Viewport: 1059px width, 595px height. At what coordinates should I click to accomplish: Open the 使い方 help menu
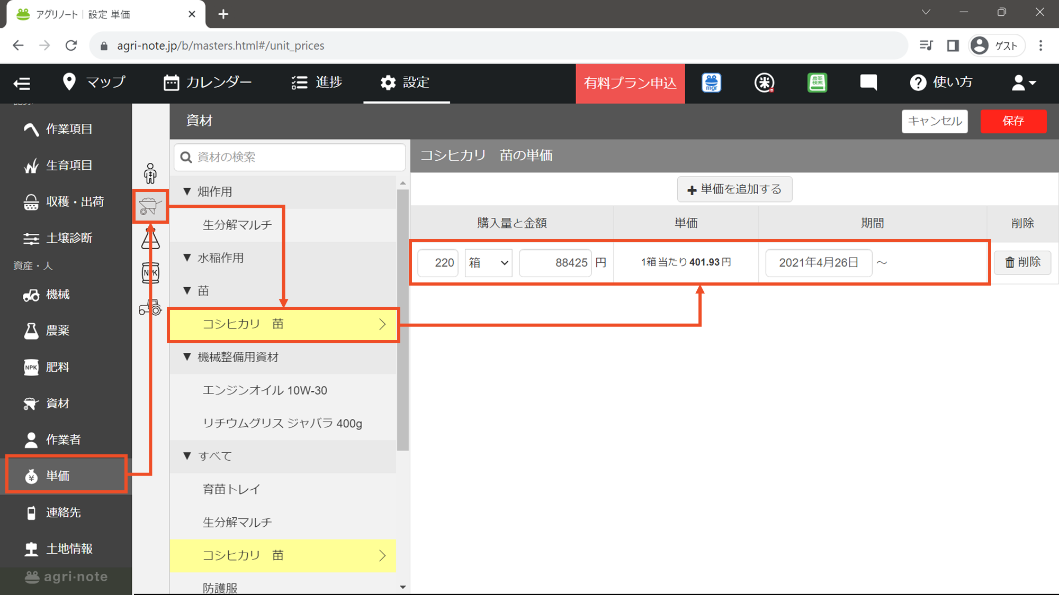point(941,83)
